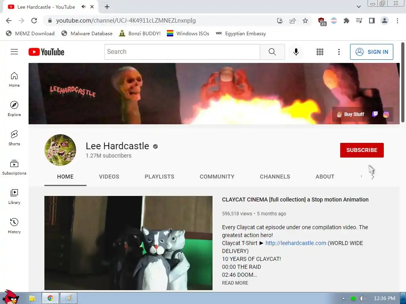Toggle the browser side panel
The image size is (406, 304).
tap(372, 21)
